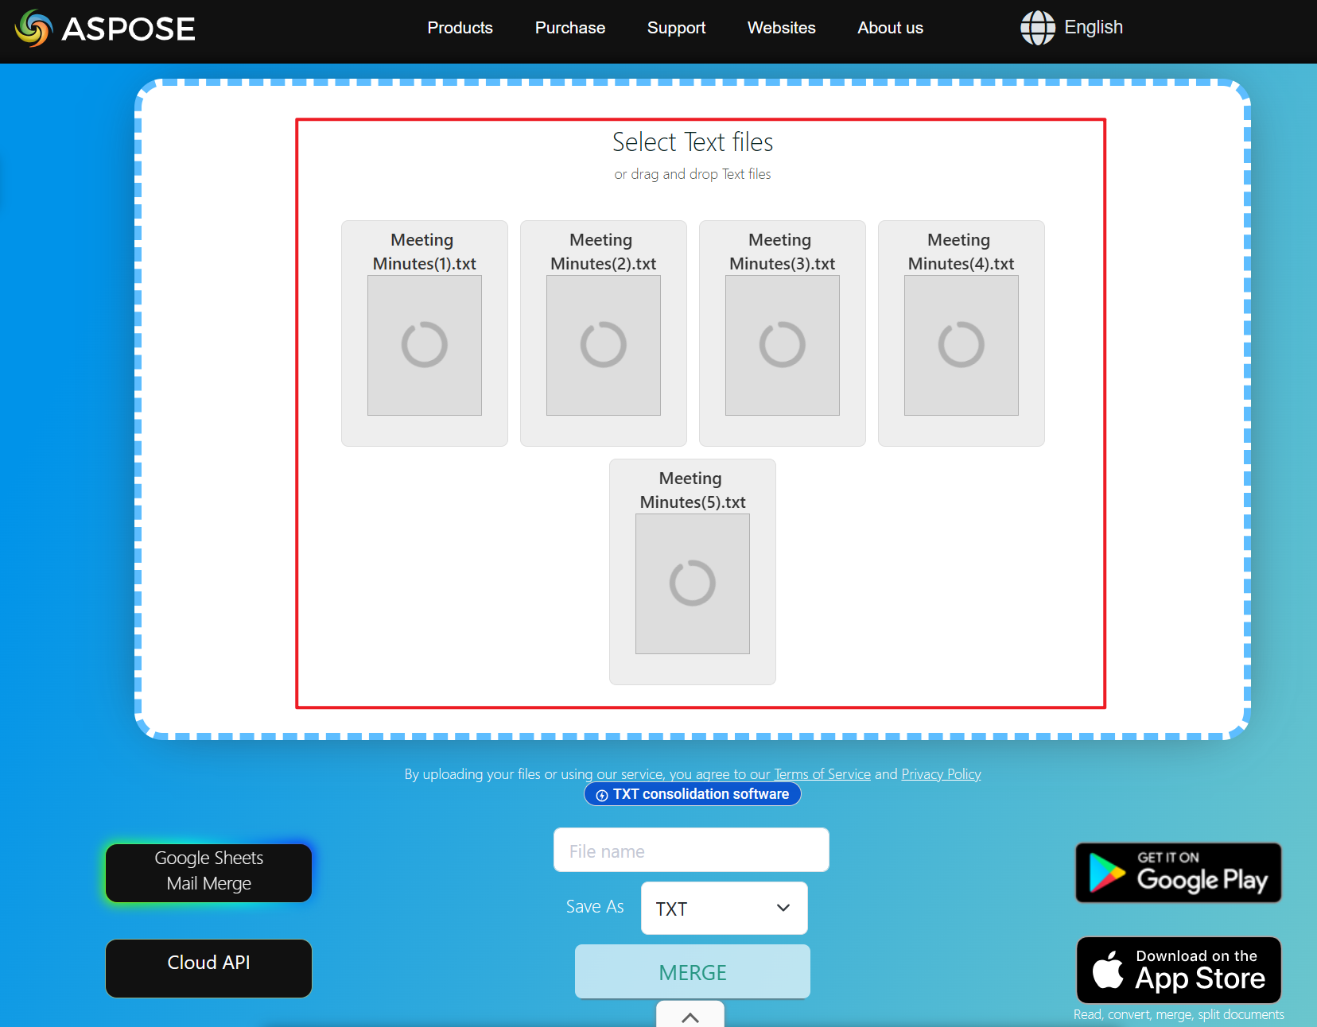Click the globe language icon
The image size is (1317, 1027).
coord(1038,28)
